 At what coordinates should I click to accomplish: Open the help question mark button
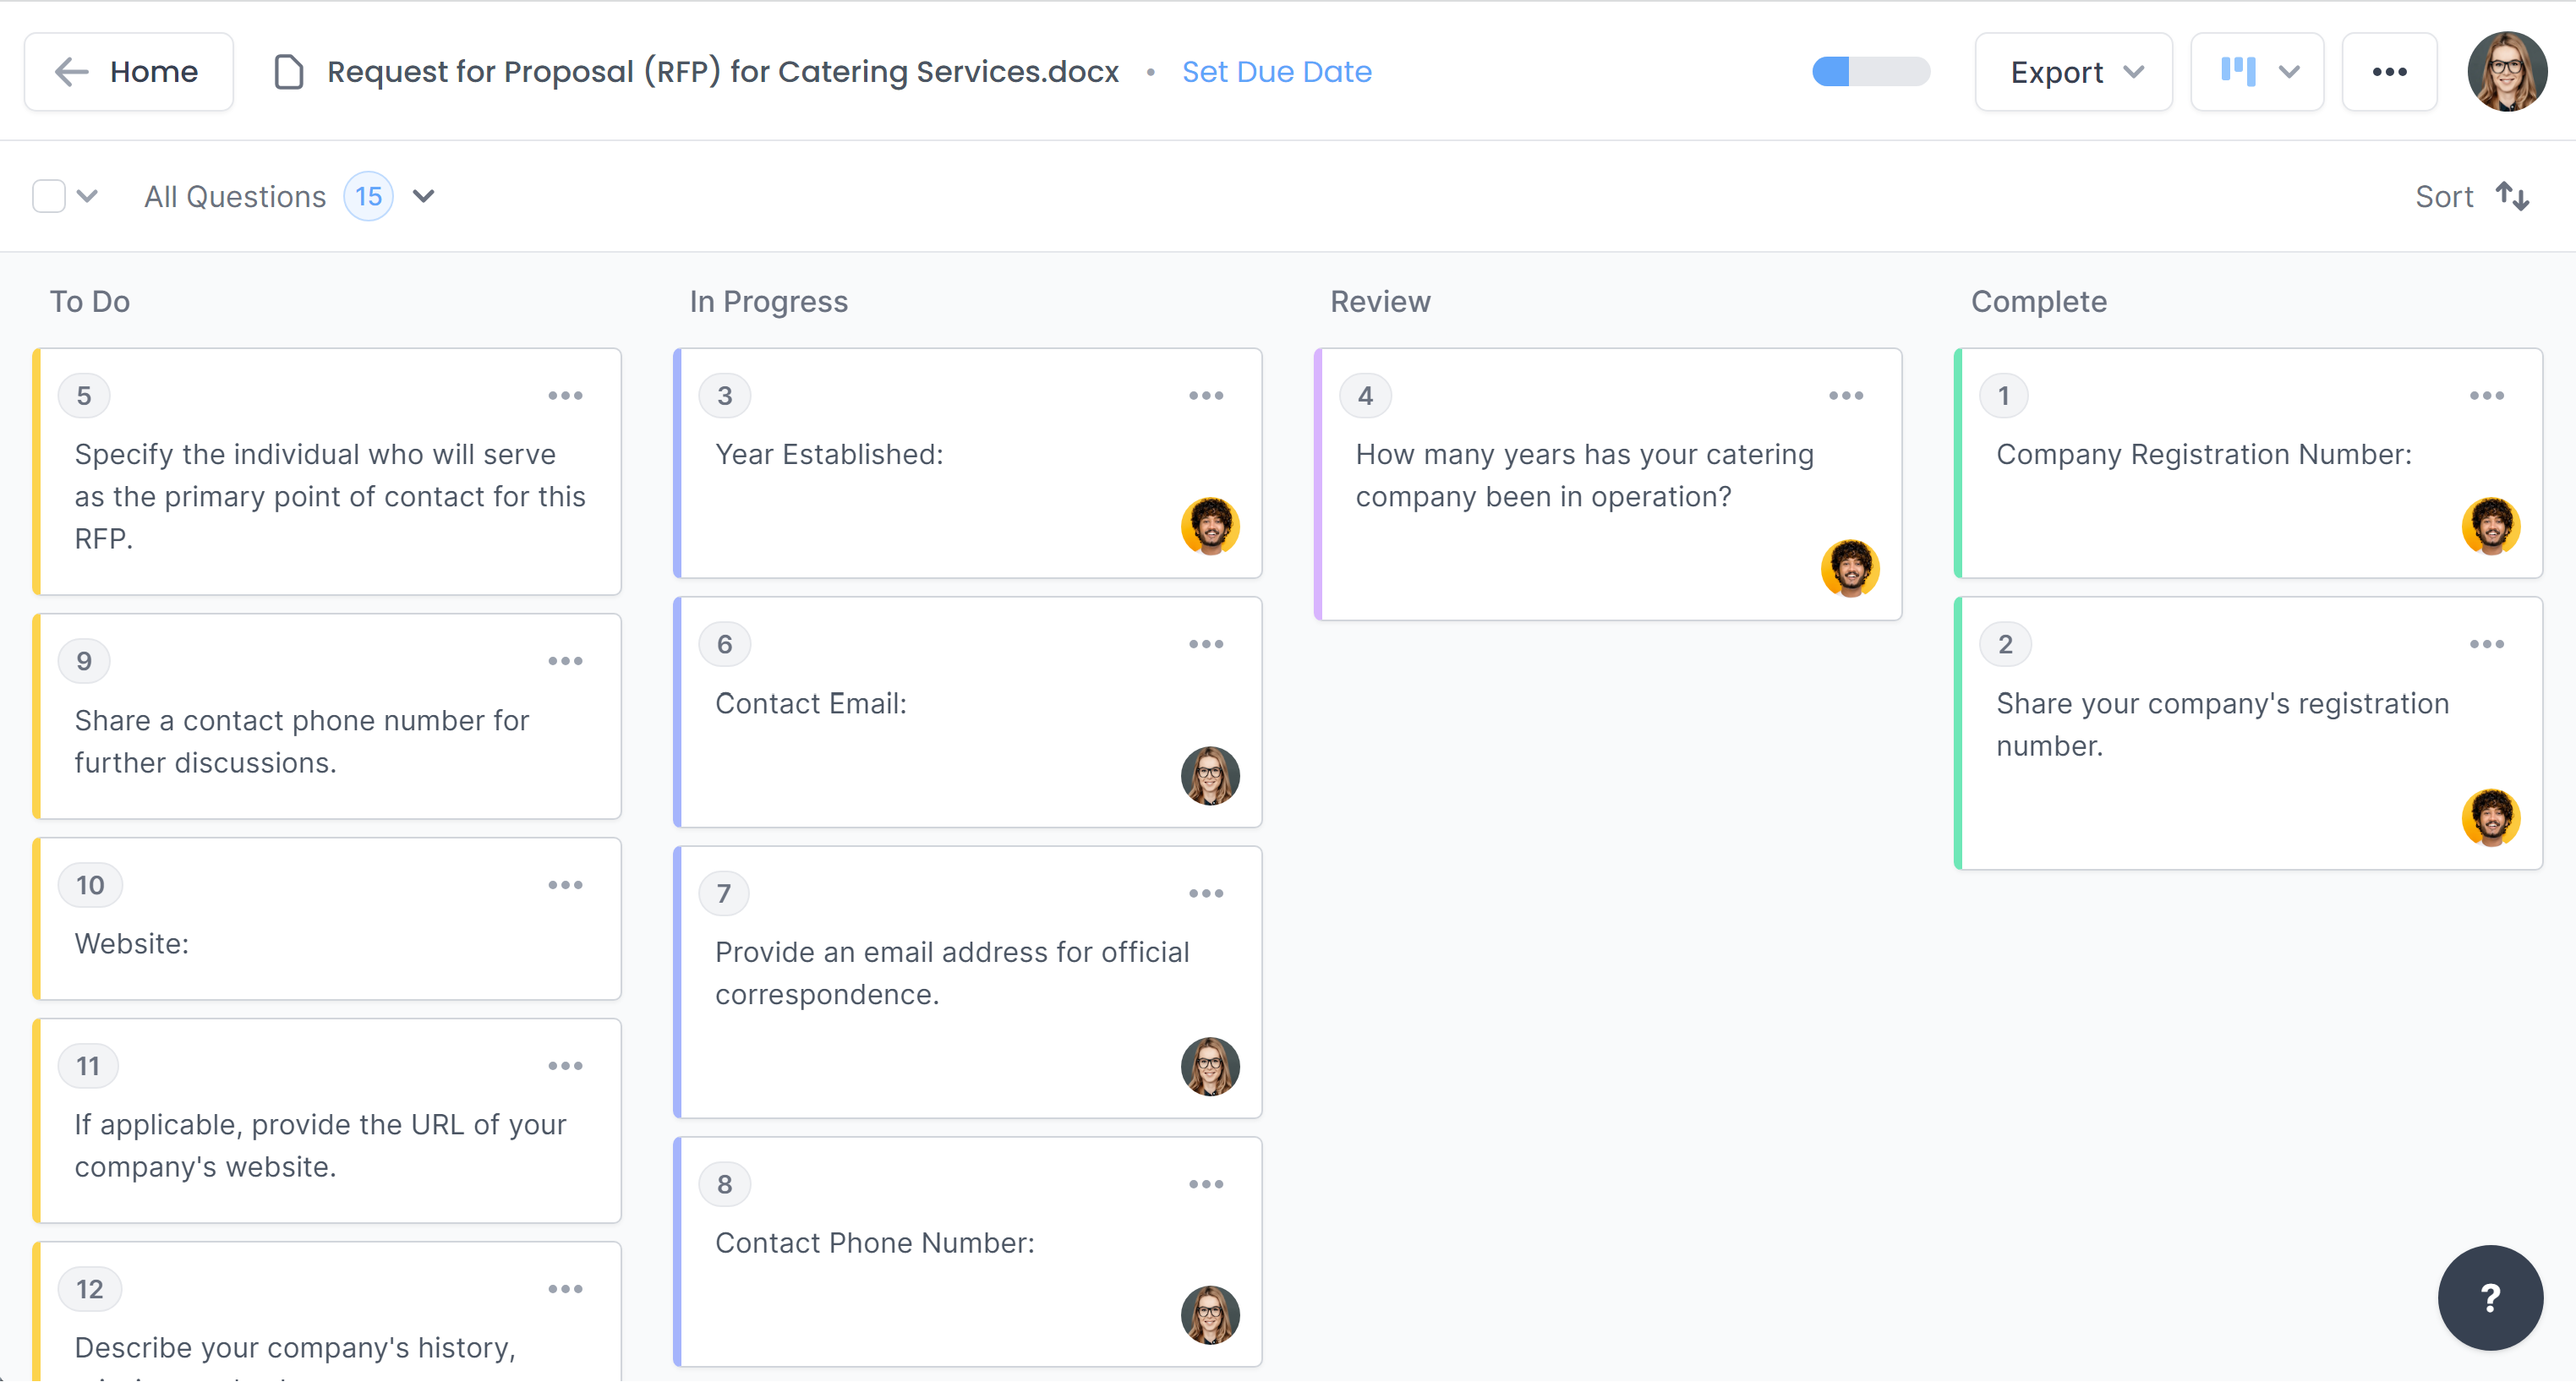pos(2489,1297)
